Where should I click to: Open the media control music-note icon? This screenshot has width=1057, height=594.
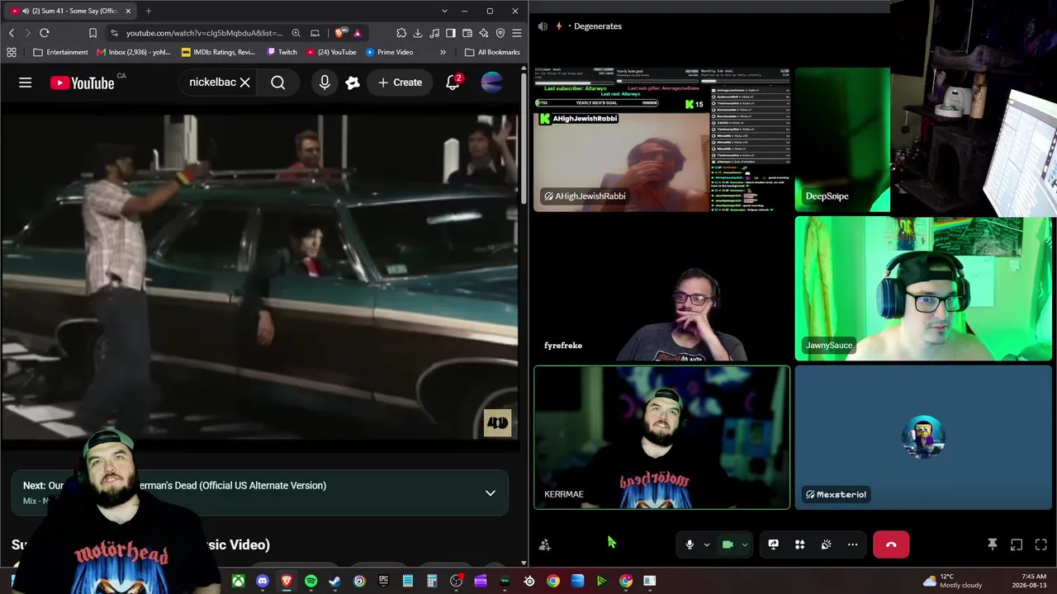tap(434, 33)
